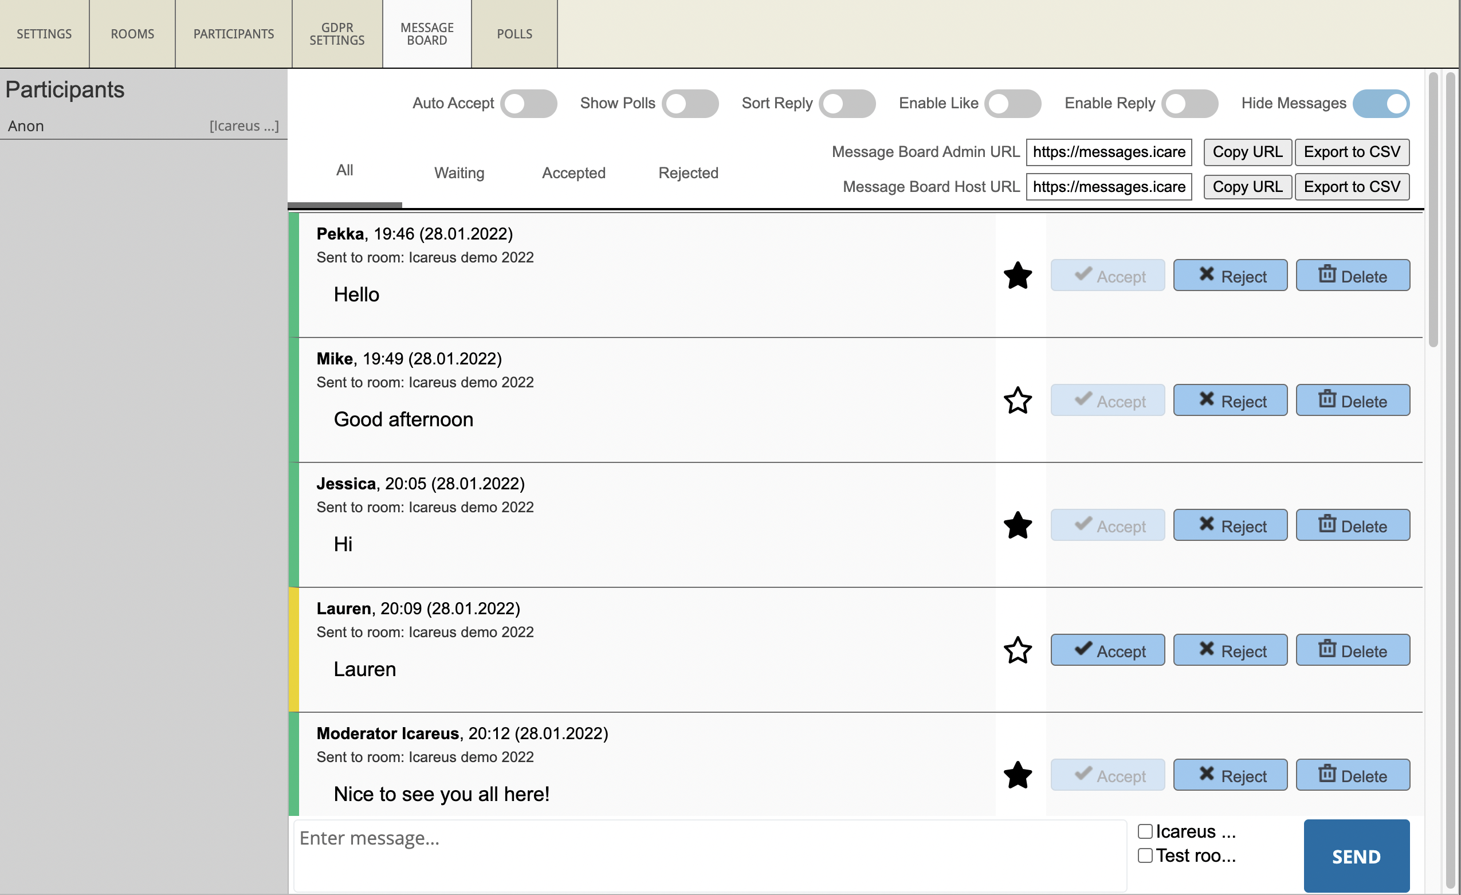Screen dimensions: 1461x895
Task: Toggle star on Moderator Icareus message
Action: [x=1018, y=775]
